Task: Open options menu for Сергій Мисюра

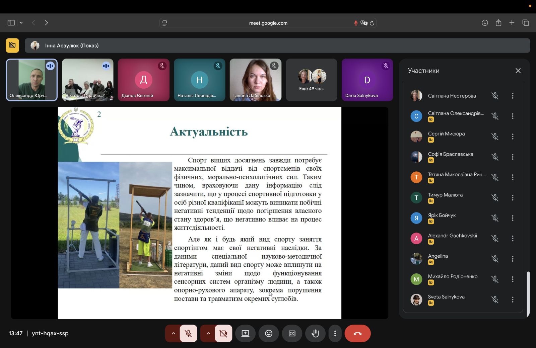Action: pos(512,137)
